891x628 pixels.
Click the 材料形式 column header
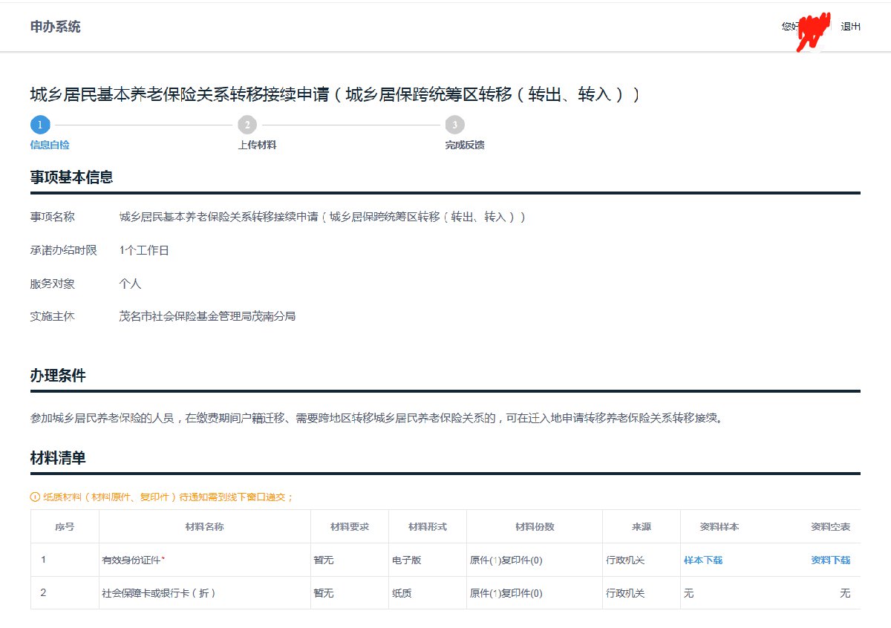[427, 527]
